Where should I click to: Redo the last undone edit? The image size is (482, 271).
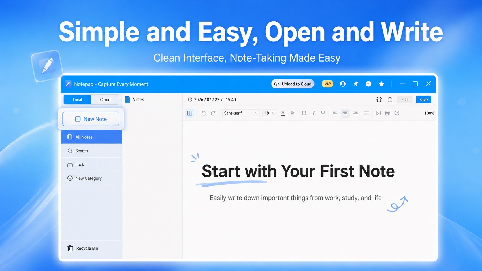point(213,113)
